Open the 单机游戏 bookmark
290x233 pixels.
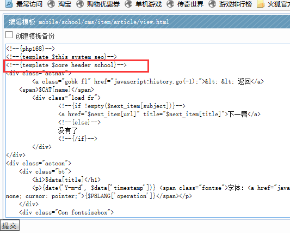[x=149, y=4]
